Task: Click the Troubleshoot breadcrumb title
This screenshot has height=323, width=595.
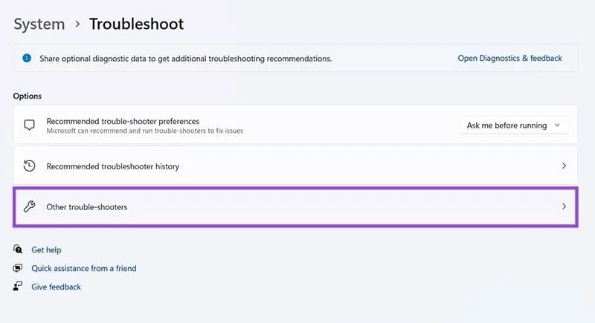Action: 136,24
